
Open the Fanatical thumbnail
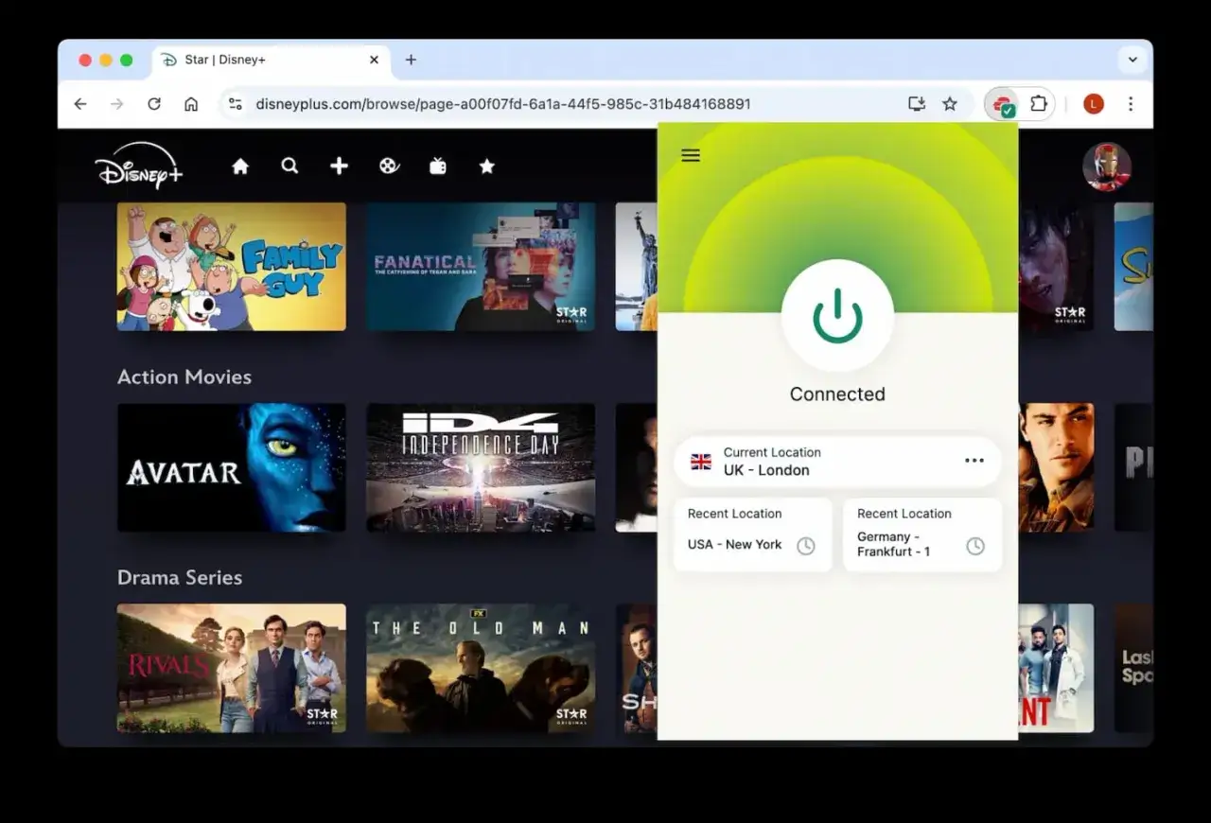(482, 267)
